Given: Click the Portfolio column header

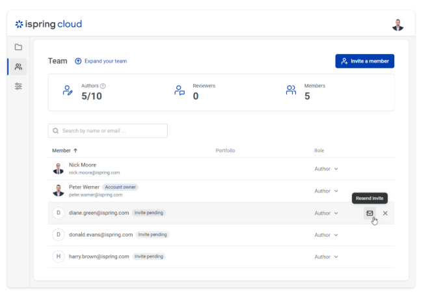Looking at the screenshot, I should (x=225, y=150).
